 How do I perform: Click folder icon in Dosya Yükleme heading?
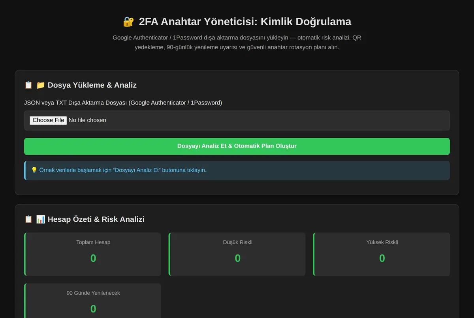click(41, 85)
